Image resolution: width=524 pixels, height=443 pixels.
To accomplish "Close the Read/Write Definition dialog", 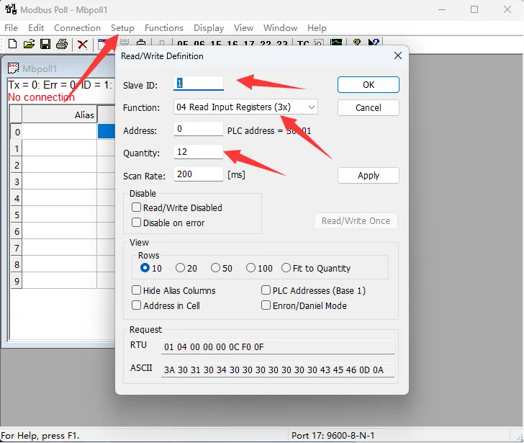I will click(x=397, y=56).
